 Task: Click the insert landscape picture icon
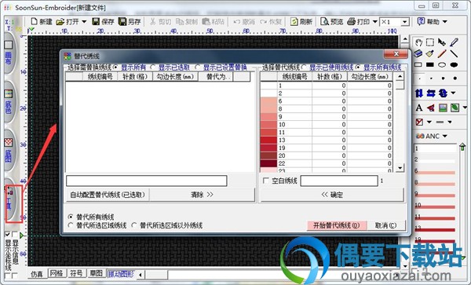[x=443, y=108]
